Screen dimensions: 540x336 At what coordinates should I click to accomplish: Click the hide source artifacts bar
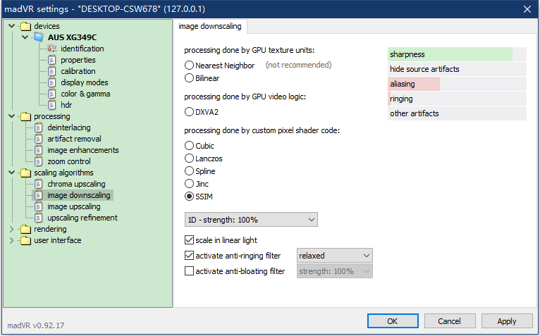coord(457,69)
